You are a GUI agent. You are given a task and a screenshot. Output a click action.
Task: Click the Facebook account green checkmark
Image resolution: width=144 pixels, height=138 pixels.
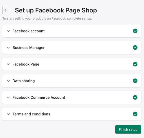tap(135, 31)
